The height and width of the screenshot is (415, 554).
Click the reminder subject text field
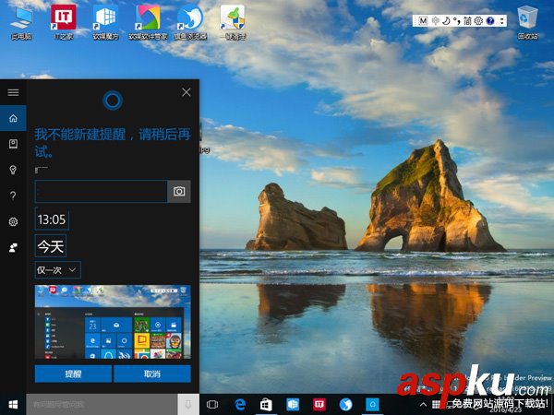pos(101,191)
